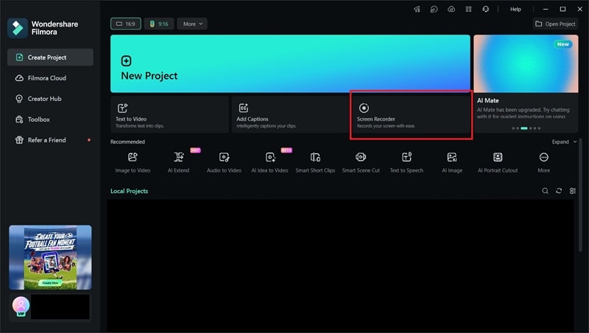Click the football fan moment ad banner

point(50,257)
